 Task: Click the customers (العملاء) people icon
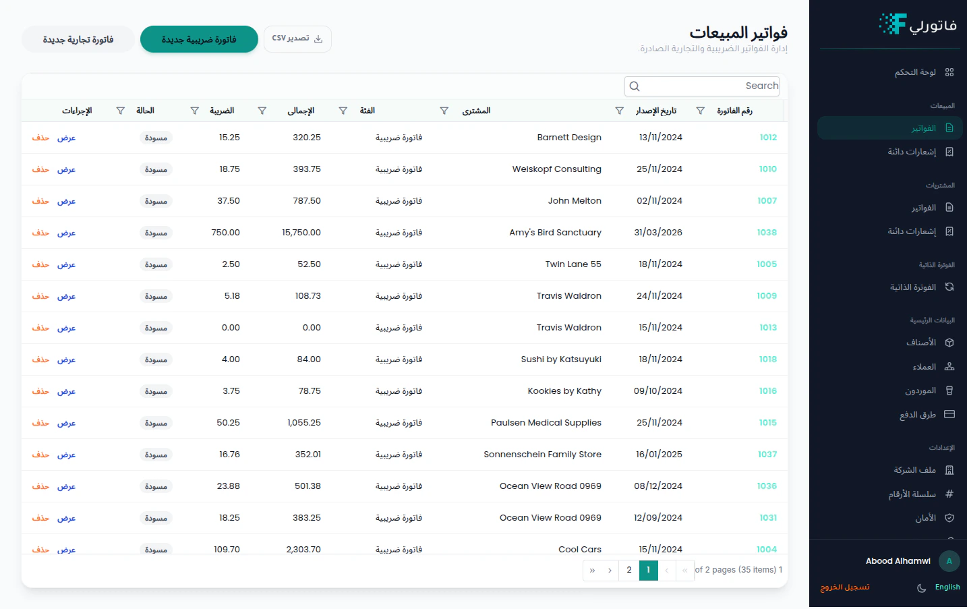click(x=949, y=367)
